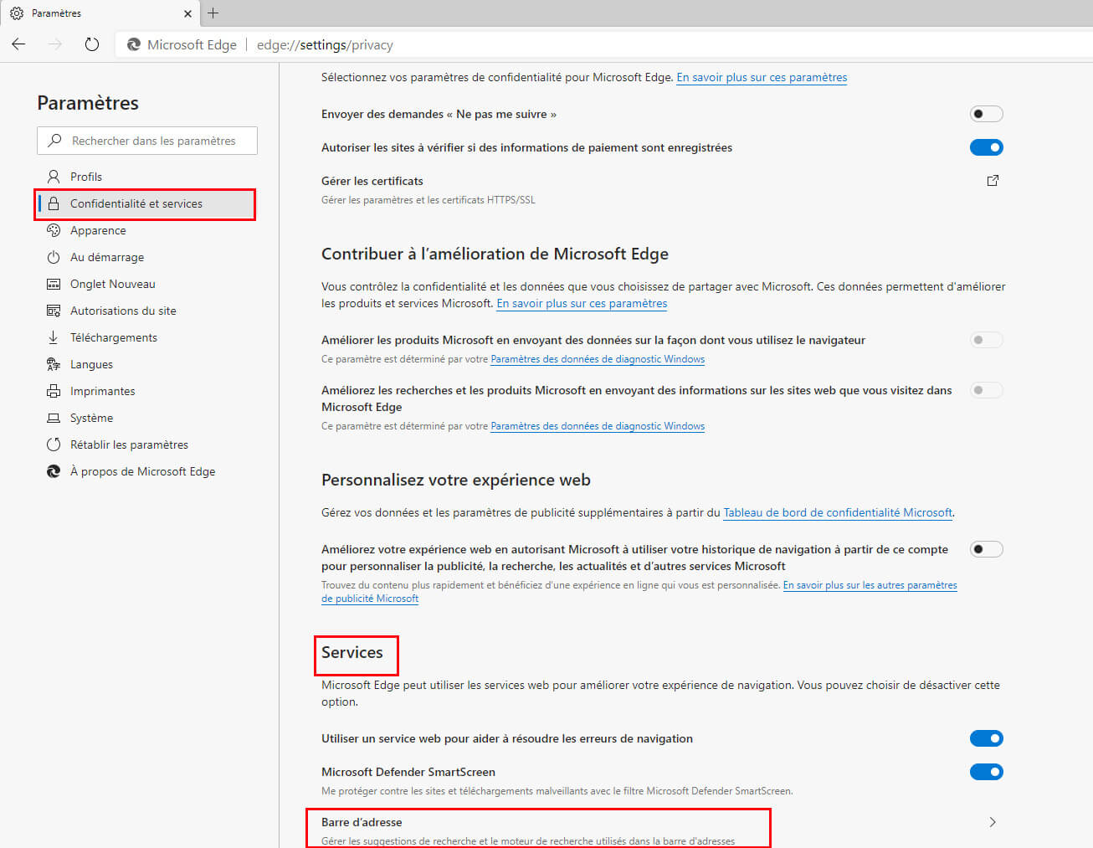Enable the Ne pas me suivre toggle
The image size is (1093, 848).
(987, 114)
